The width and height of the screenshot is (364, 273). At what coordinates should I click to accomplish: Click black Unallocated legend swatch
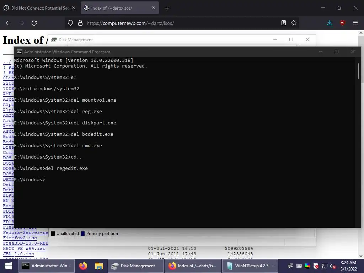click(x=53, y=234)
